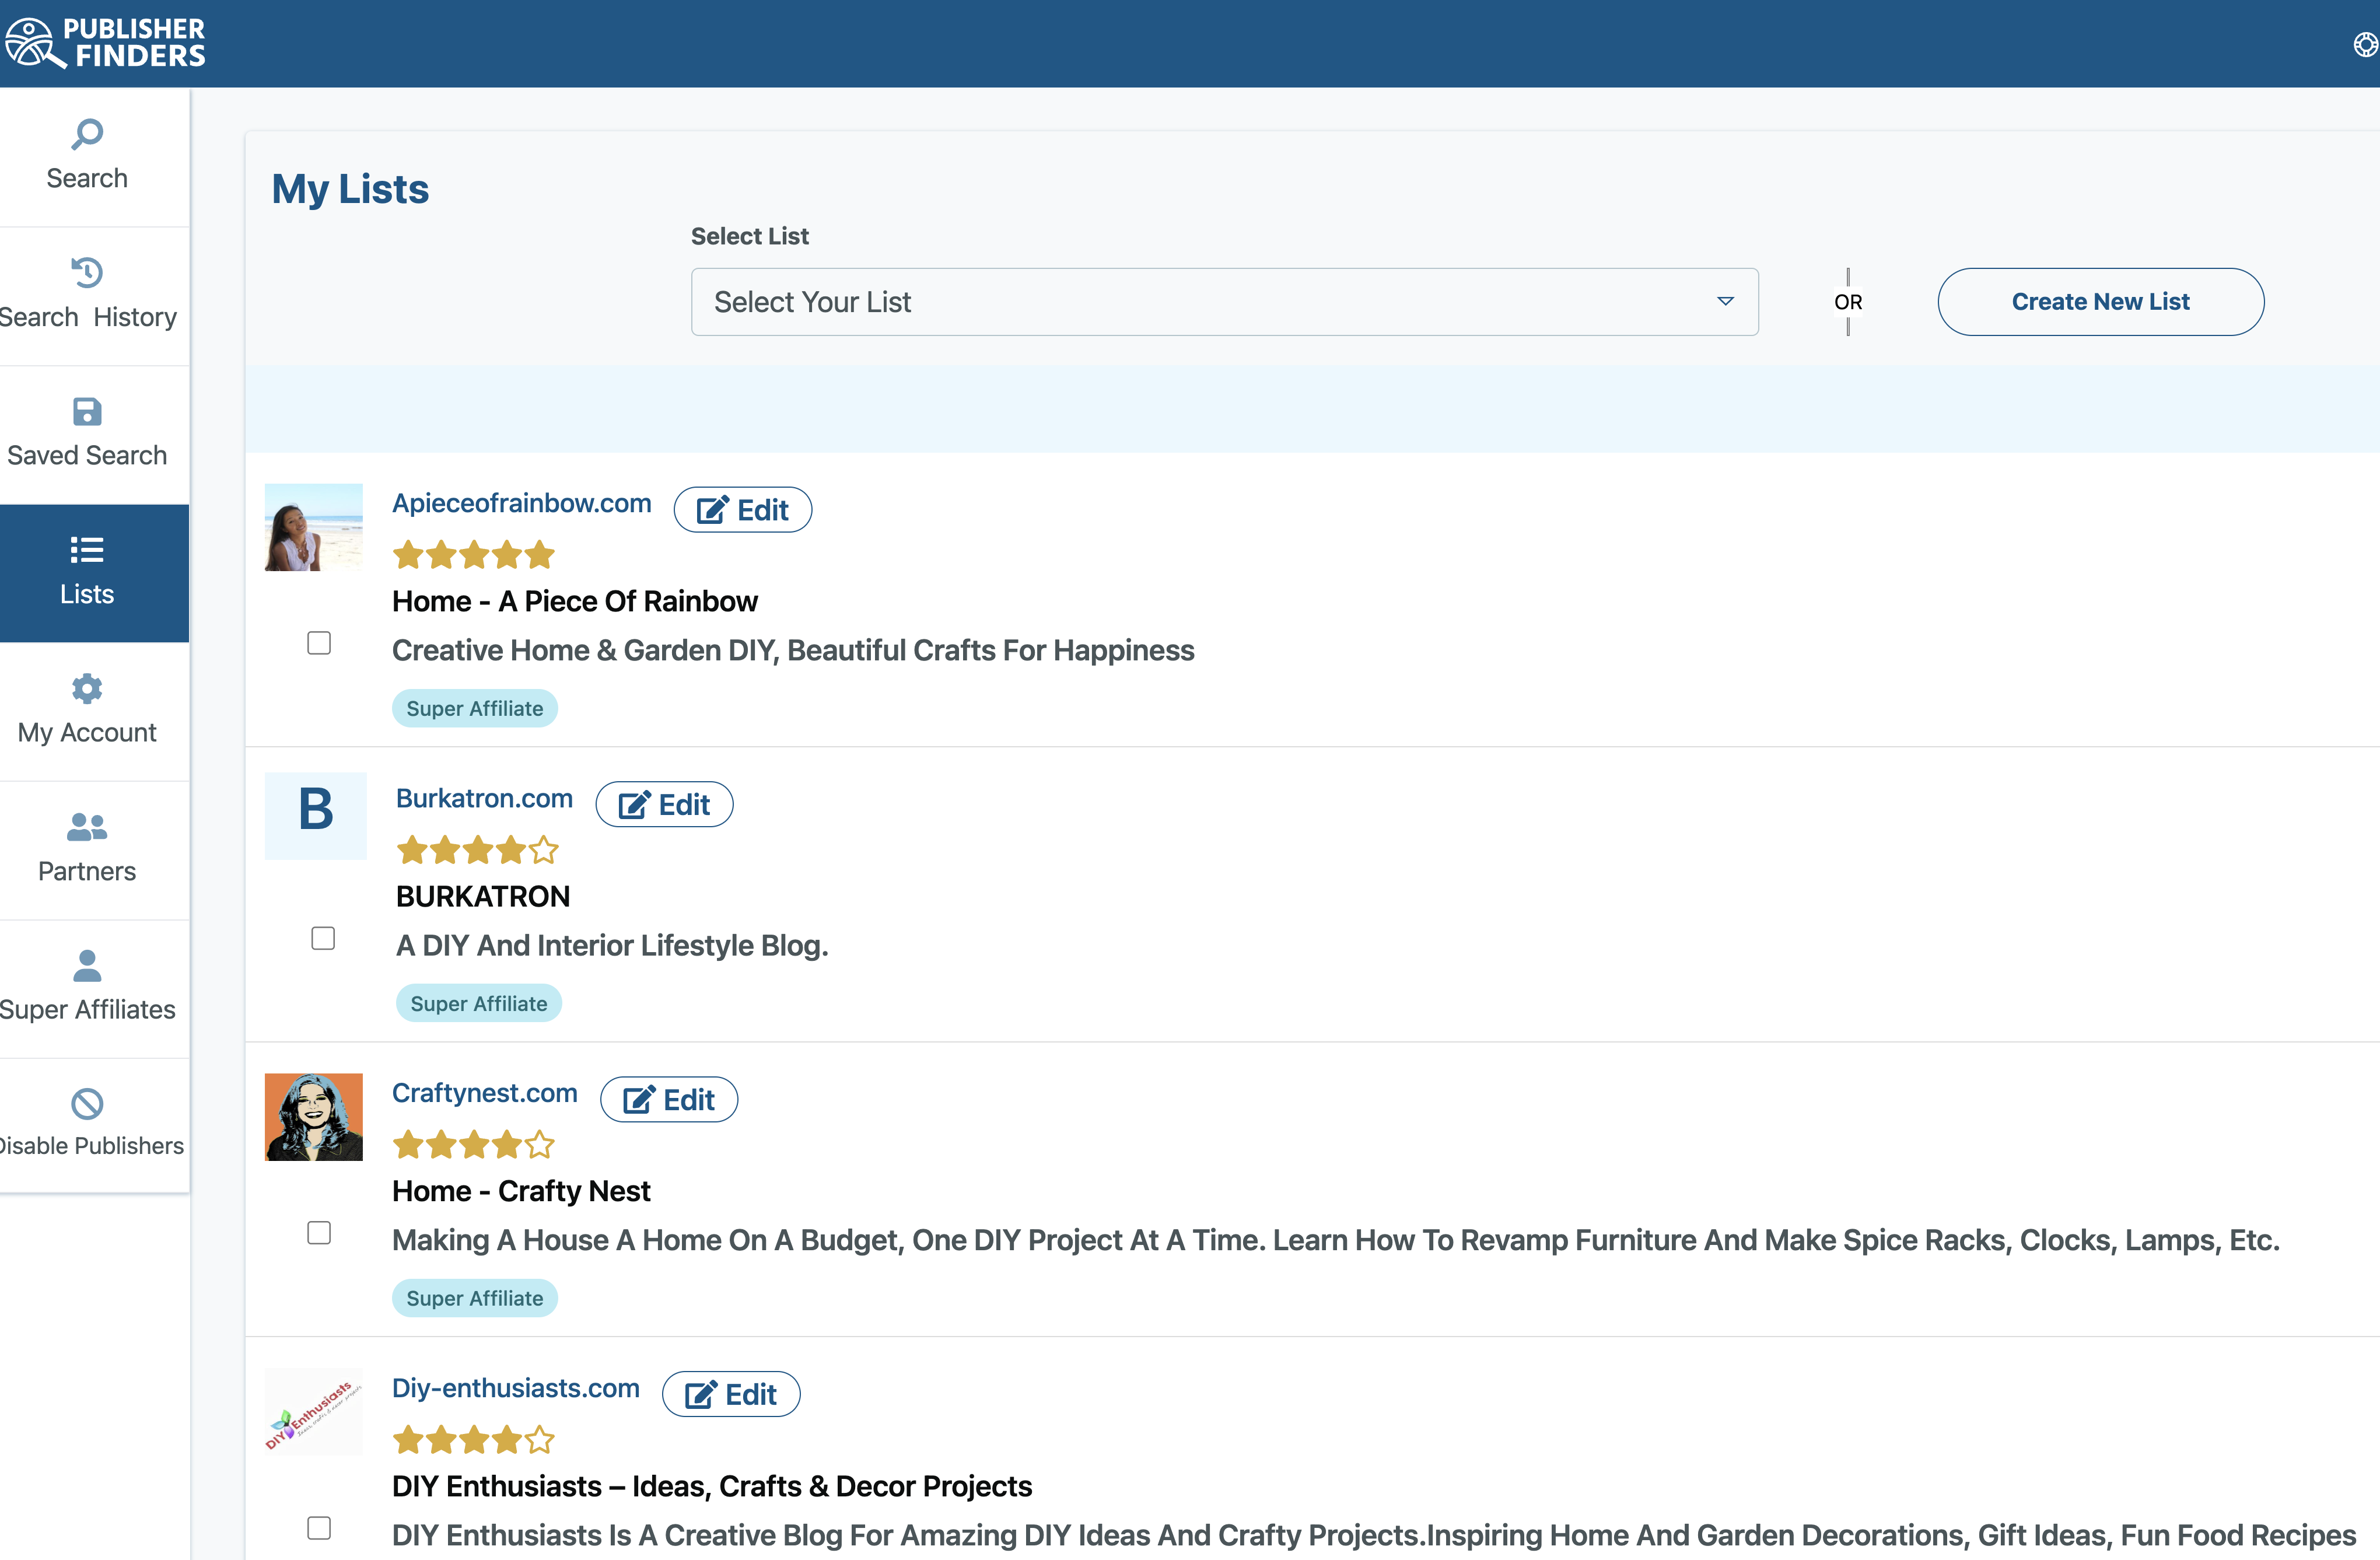
Task: Click DIY Enthusiasts – Ideas, Crafts & Decor Projects
Action: [712, 1486]
